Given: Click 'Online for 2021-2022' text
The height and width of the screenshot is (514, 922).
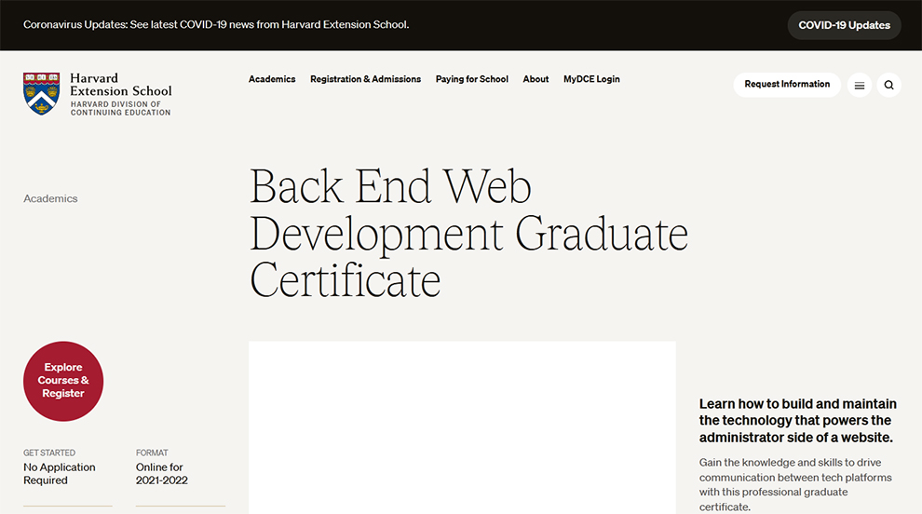Looking at the screenshot, I should tap(162, 473).
